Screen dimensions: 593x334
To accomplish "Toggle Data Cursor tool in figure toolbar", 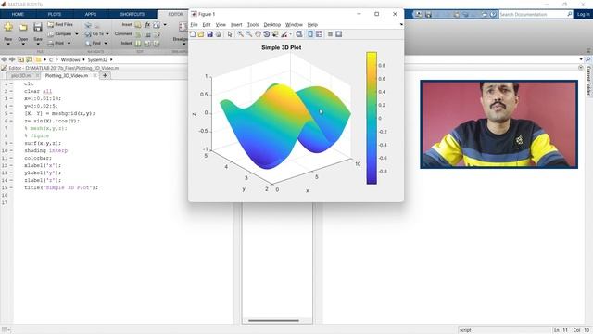I will (x=275, y=34).
